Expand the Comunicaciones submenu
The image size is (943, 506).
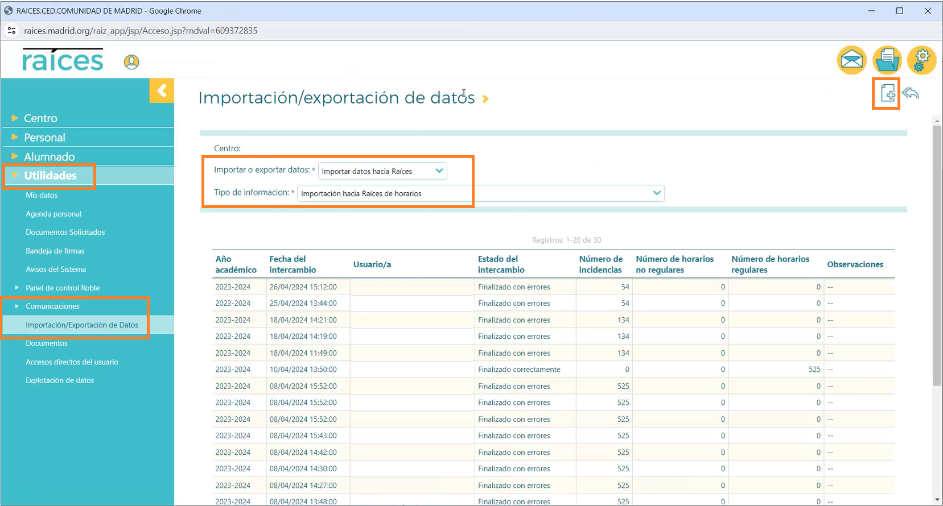52,306
